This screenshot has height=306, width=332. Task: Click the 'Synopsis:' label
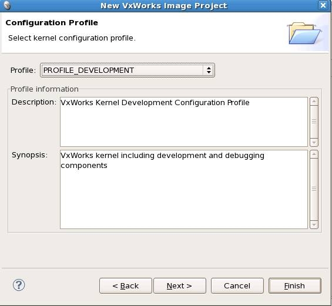[29, 155]
